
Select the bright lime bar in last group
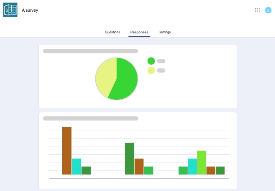tap(201, 163)
